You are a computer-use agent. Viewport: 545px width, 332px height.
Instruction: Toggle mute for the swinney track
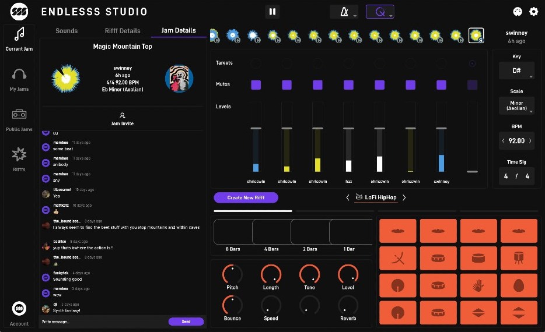point(441,85)
